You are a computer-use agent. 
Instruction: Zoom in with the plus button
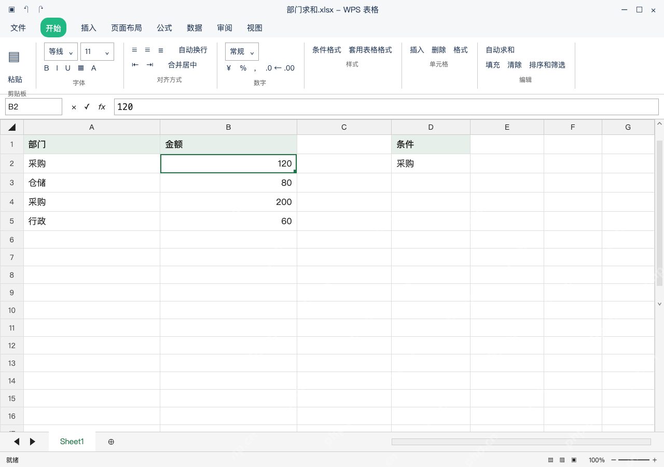(655, 460)
